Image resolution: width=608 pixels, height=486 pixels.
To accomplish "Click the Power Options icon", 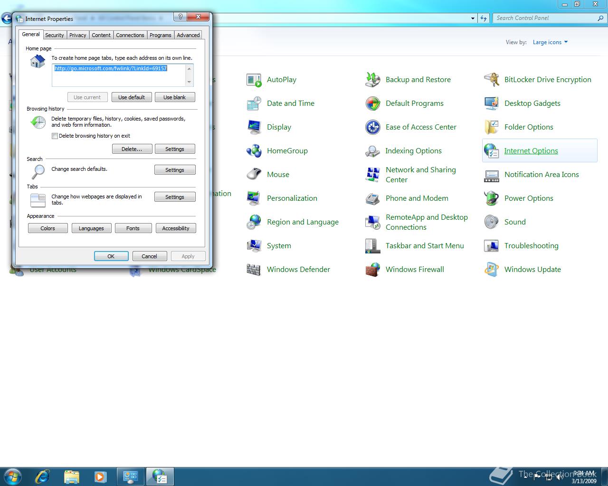I will click(492, 198).
